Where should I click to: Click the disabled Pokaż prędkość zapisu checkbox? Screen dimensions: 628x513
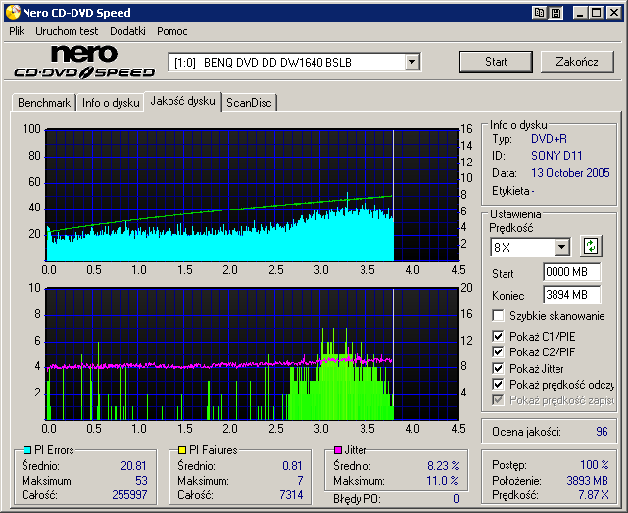pyautogui.click(x=498, y=399)
